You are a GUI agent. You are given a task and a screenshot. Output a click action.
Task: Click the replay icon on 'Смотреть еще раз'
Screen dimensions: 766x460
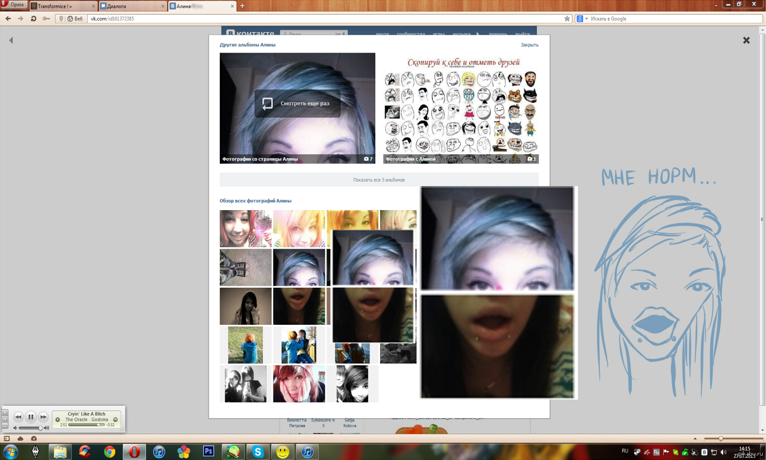pyautogui.click(x=268, y=103)
